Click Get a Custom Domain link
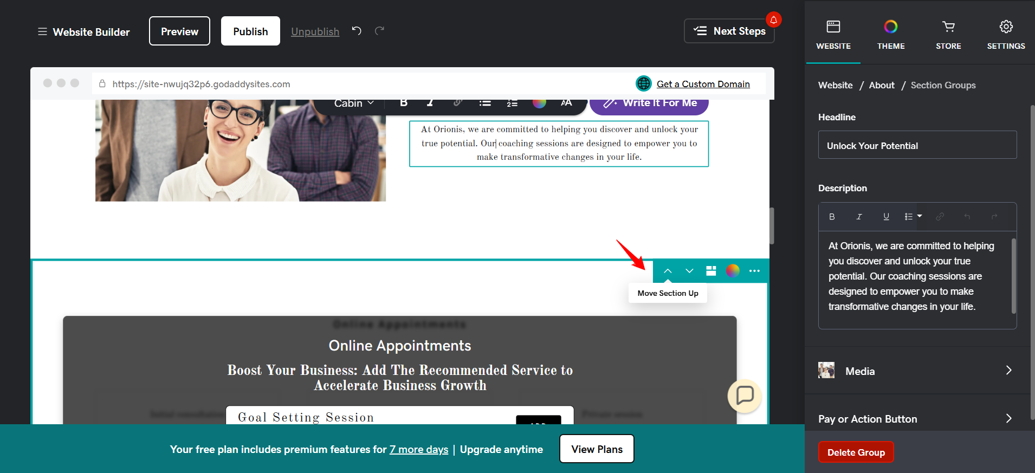 pyautogui.click(x=703, y=84)
